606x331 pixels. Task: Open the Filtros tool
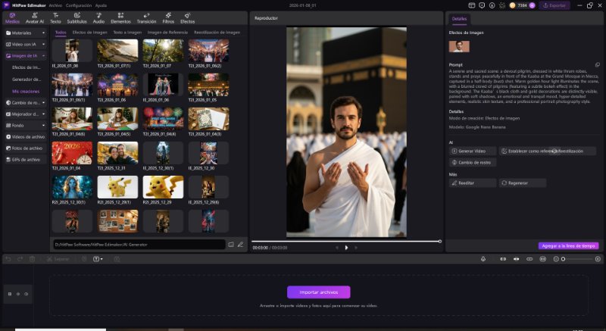168,18
